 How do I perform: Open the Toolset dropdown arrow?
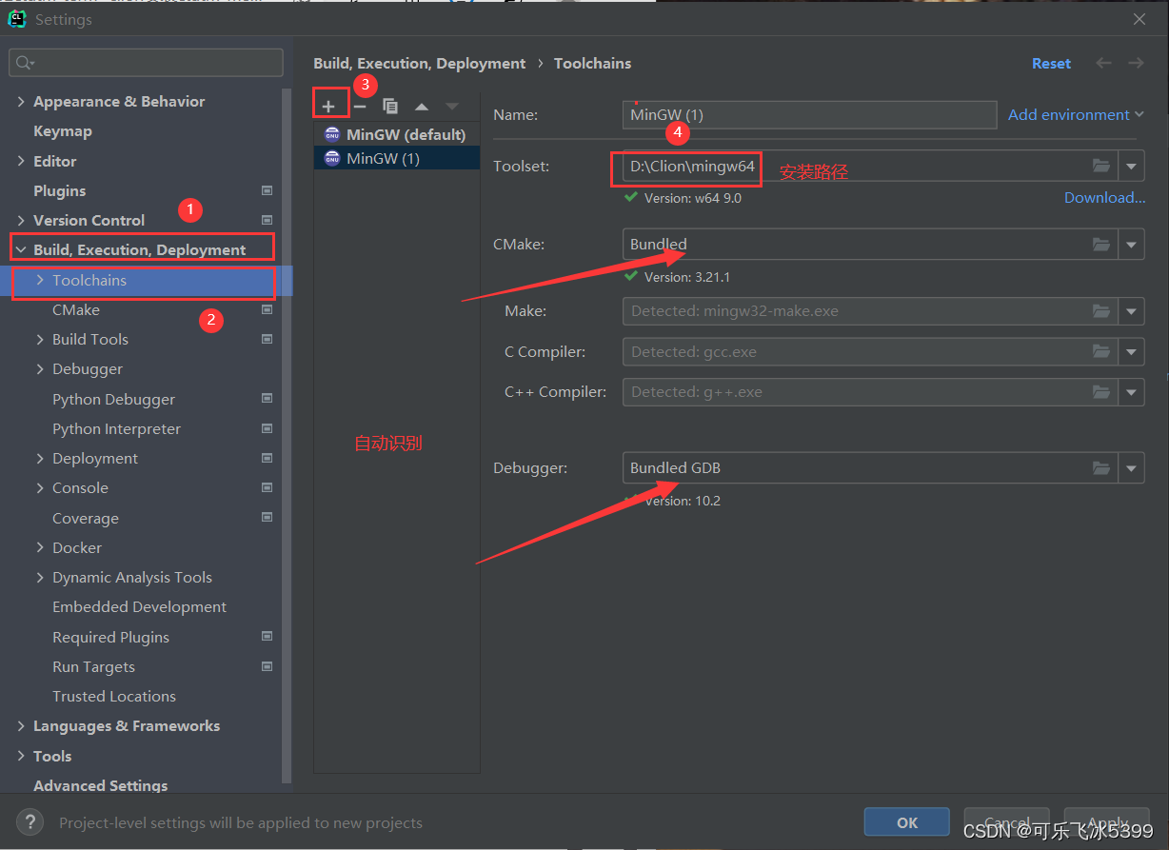(x=1131, y=166)
